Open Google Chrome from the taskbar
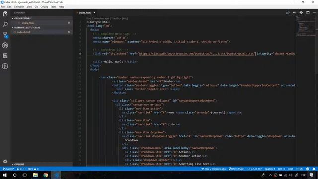 tap(46, 175)
